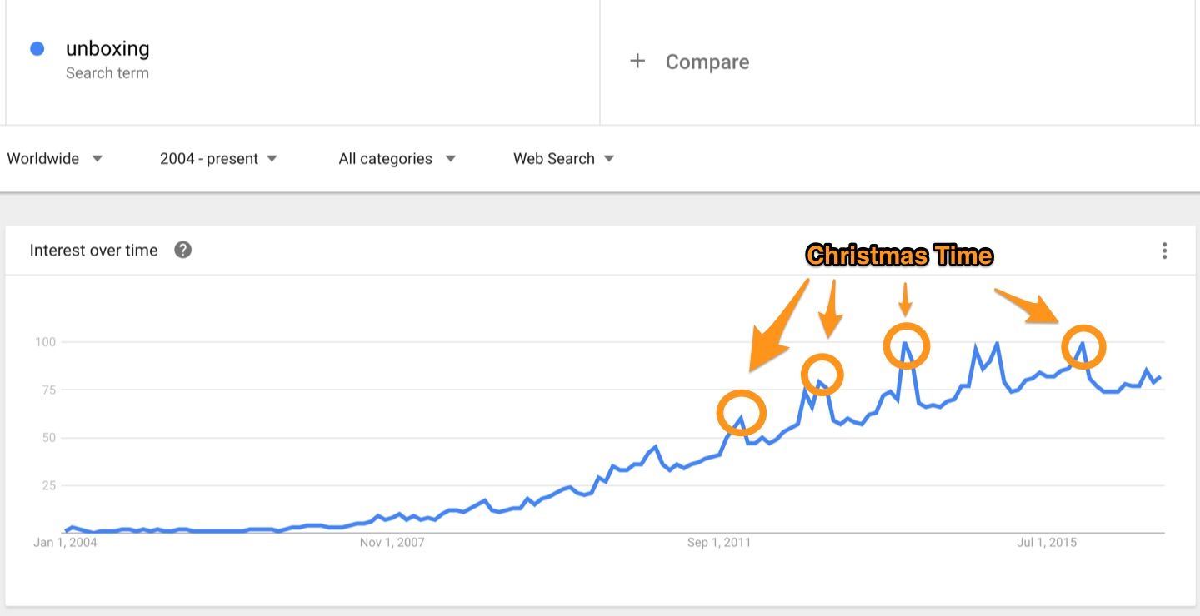Select the unboxing search term
Screen dimensions: 1200x616
coord(107,49)
